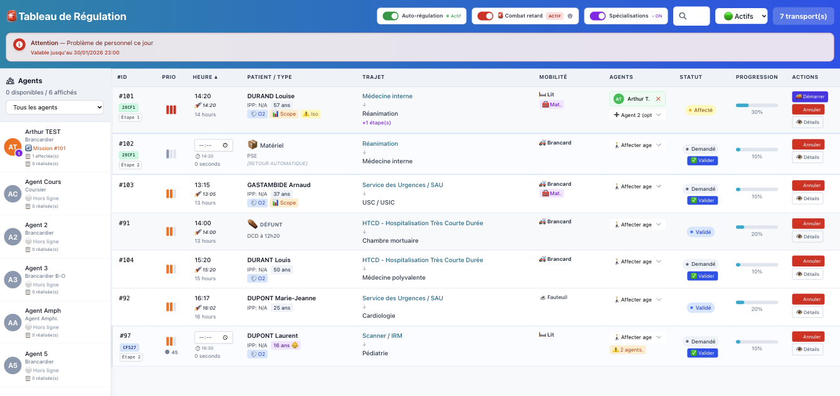The width and height of the screenshot is (840, 396).
Task: Click the priority bars icon for transport #101
Action: click(x=171, y=110)
